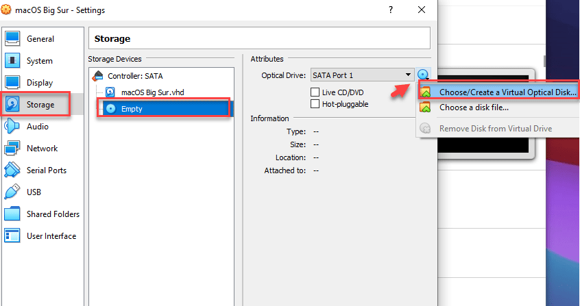This screenshot has width=580, height=306.
Task: Click the hard disk icon beside macOS Big Sur.vhd
Action: pos(110,92)
